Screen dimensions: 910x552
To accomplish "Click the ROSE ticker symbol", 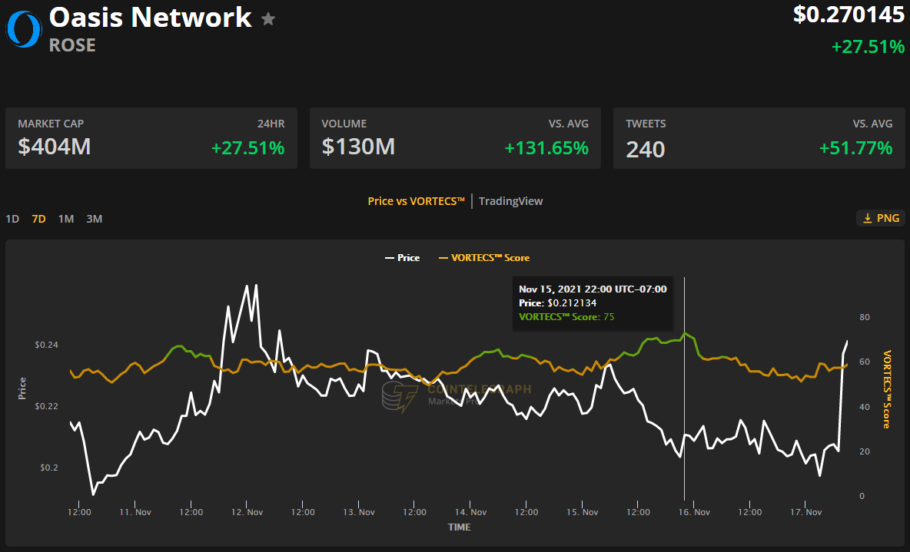I will 72,45.
